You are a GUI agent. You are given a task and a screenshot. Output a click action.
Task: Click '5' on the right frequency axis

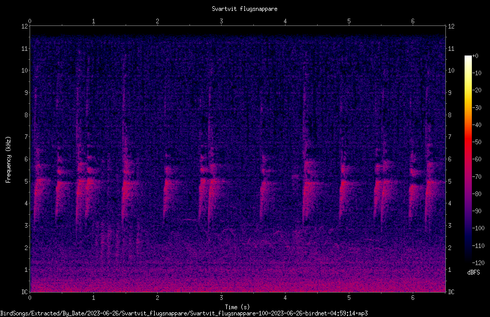[450, 181]
